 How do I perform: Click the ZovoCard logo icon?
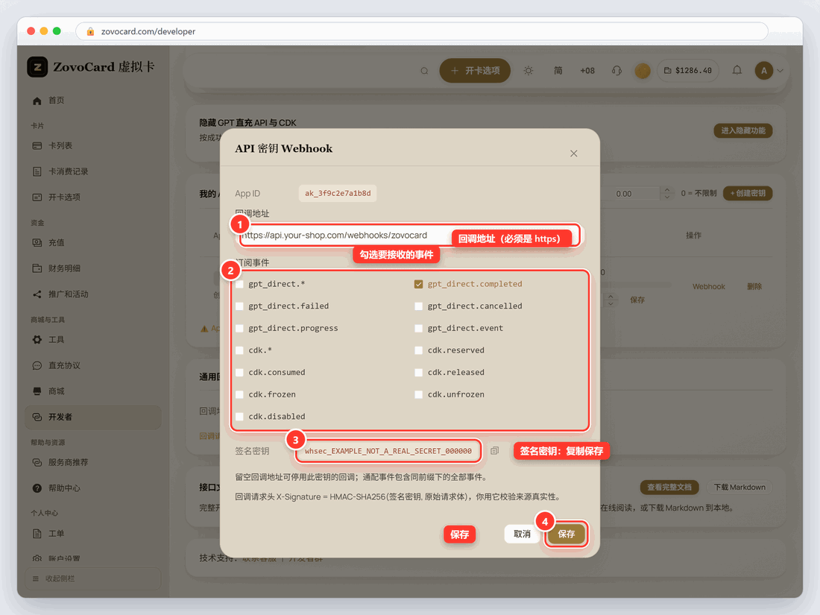tap(37, 67)
